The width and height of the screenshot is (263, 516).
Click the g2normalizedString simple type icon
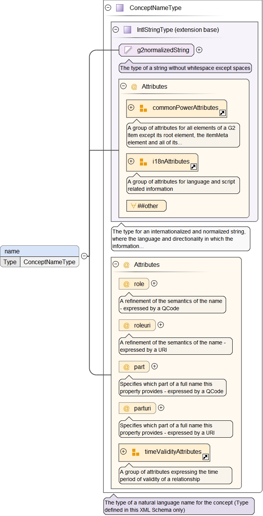tap(128, 50)
